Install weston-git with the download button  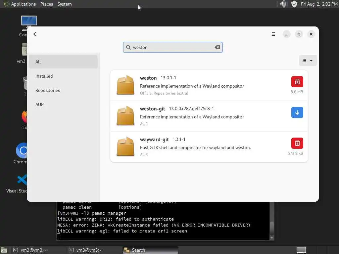point(297,112)
